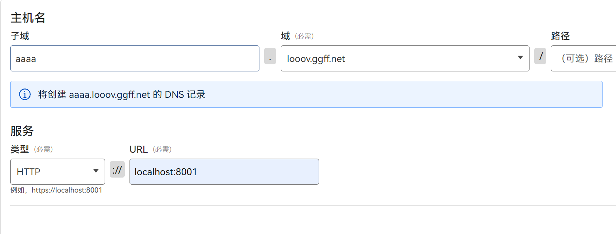Click the URL field label
The image size is (616, 234).
[x=138, y=149]
